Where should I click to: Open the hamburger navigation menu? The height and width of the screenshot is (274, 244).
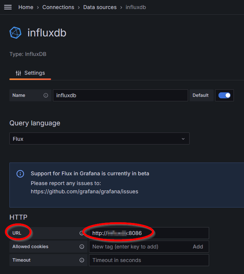pos(8,7)
